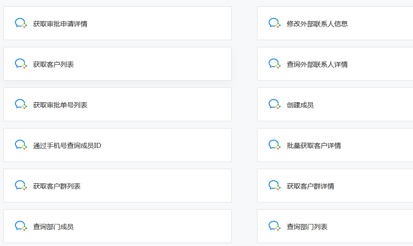The height and width of the screenshot is (246, 413).
Task: Open the 获取审批申请详情 action card
Action: 118,23
